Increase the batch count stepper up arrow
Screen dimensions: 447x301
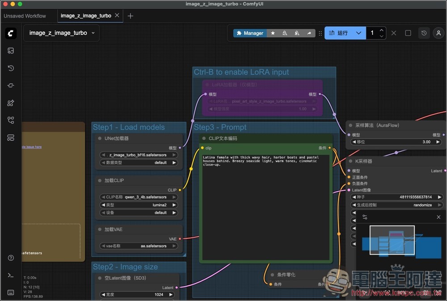[x=381, y=30]
